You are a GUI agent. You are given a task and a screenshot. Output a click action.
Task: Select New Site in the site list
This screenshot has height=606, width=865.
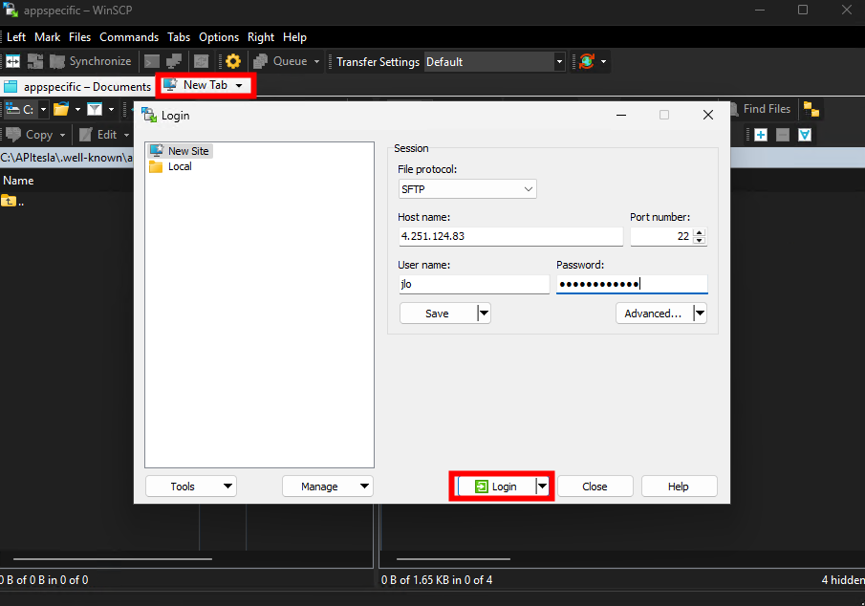pos(181,151)
